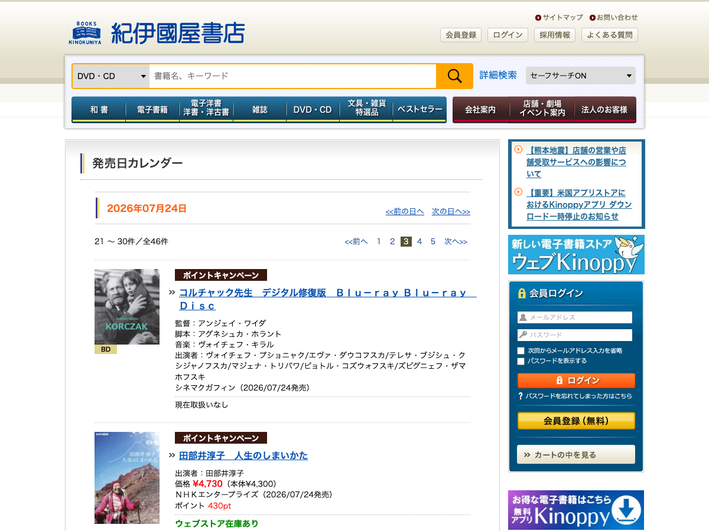
Task: Go to results page 1
Action: tap(379, 241)
